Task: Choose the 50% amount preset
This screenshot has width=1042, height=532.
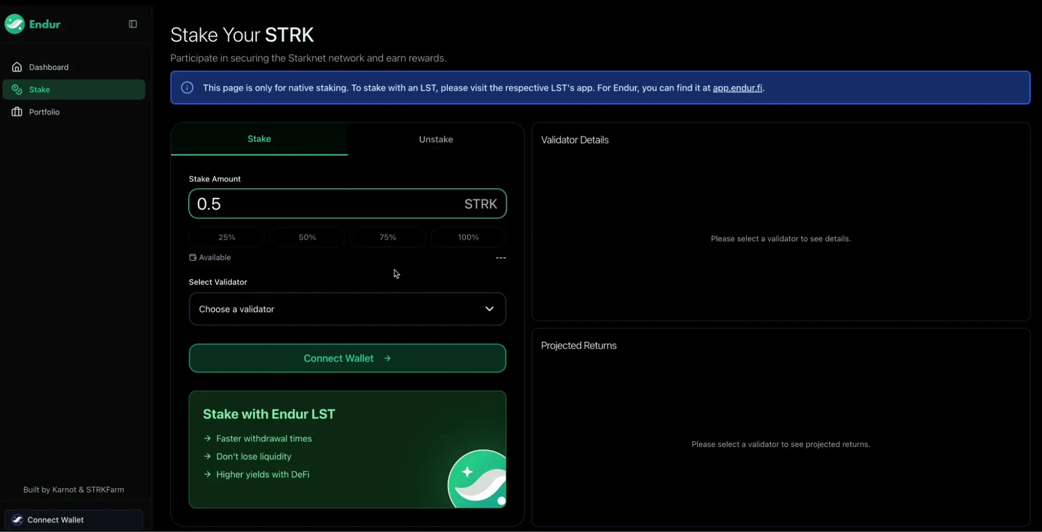Action: 307,237
